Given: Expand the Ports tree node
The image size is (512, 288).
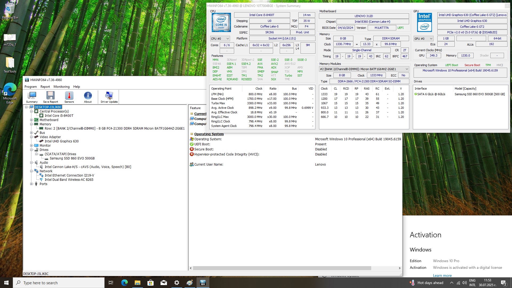Looking at the screenshot, I should [31, 184].
